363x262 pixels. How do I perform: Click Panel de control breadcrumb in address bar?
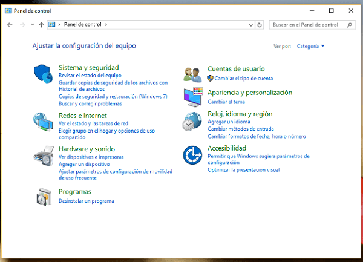point(83,25)
